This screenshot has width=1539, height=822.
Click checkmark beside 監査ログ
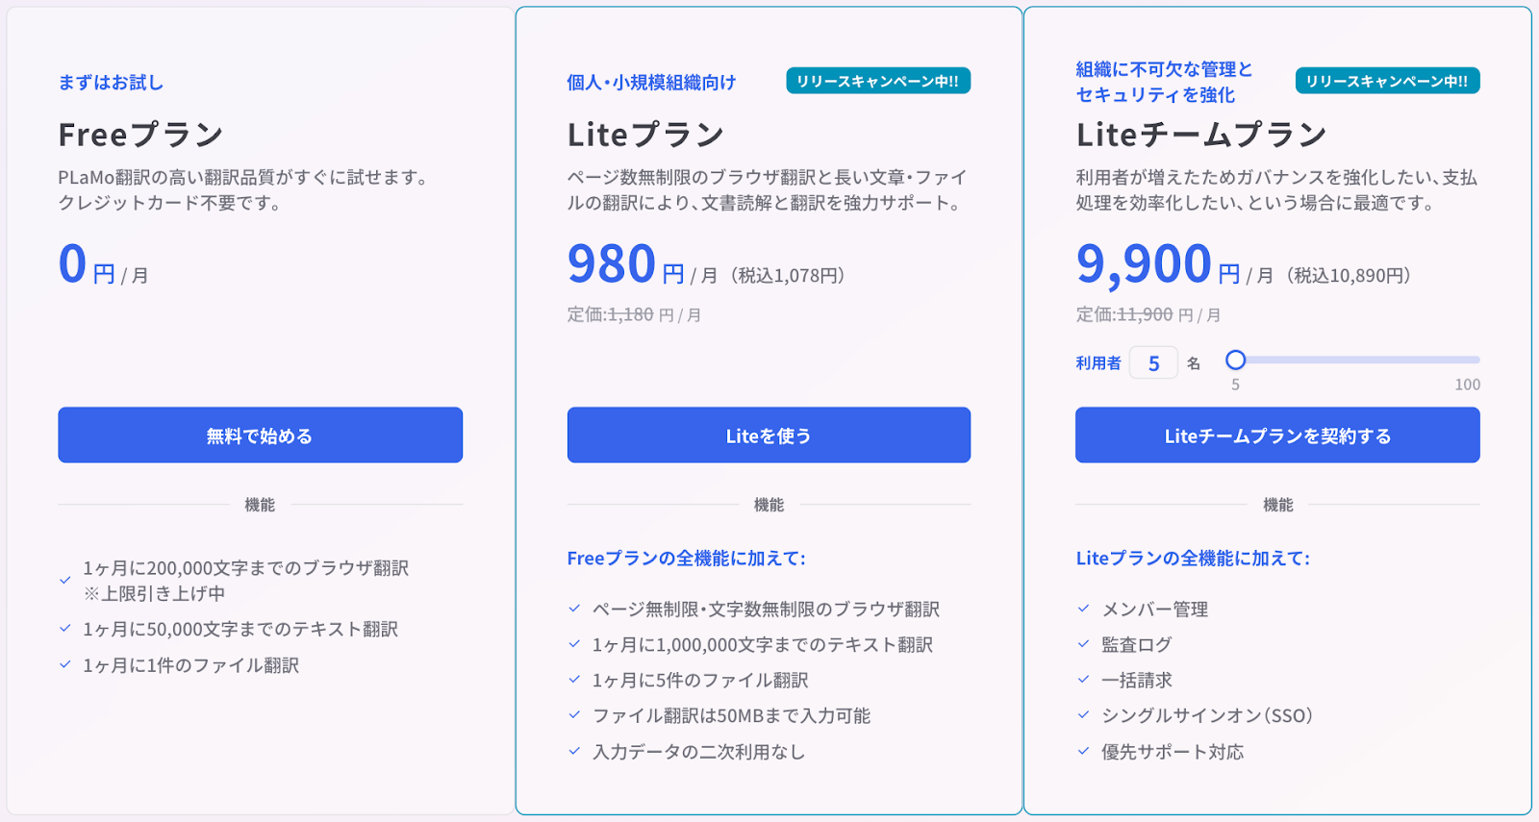tap(1084, 644)
